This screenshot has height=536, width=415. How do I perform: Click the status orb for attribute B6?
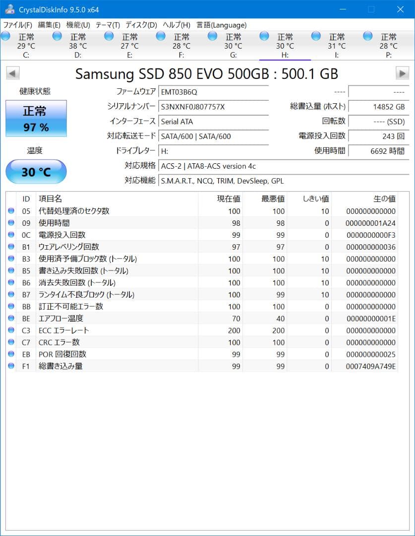tap(11, 282)
